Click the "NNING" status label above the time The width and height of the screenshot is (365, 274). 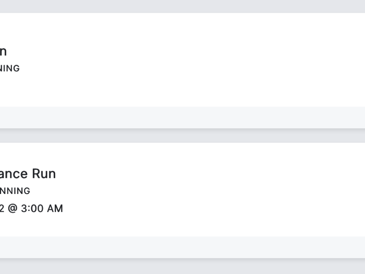pyautogui.click(x=15, y=191)
